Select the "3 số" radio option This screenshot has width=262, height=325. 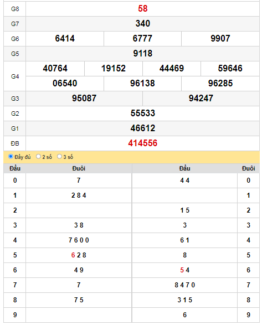[59, 157]
